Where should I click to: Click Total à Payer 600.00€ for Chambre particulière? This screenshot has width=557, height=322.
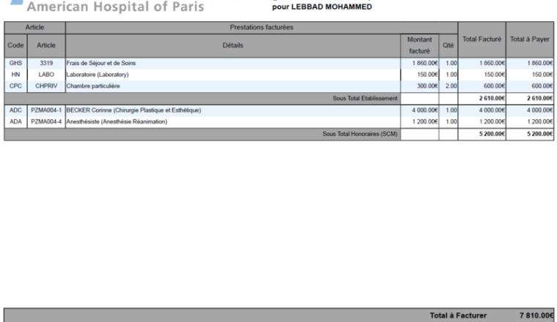(x=542, y=86)
